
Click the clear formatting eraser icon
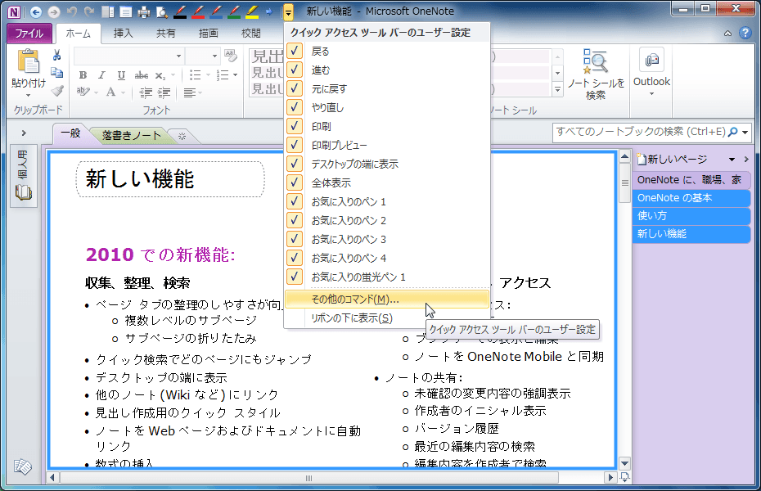[231, 56]
